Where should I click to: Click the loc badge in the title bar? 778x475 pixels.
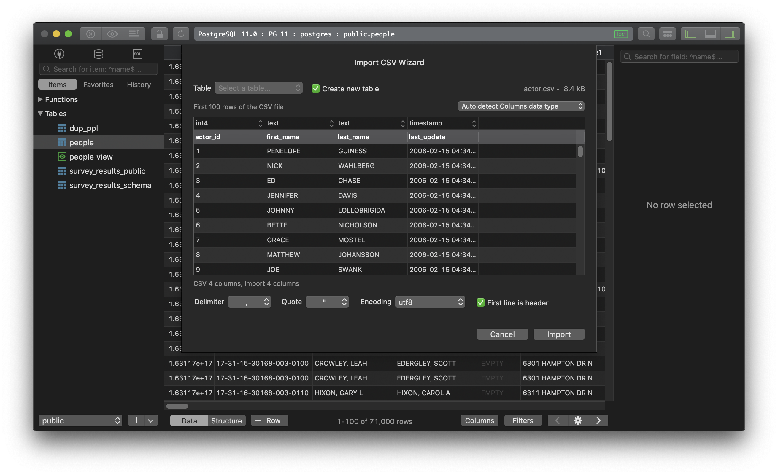click(x=621, y=34)
